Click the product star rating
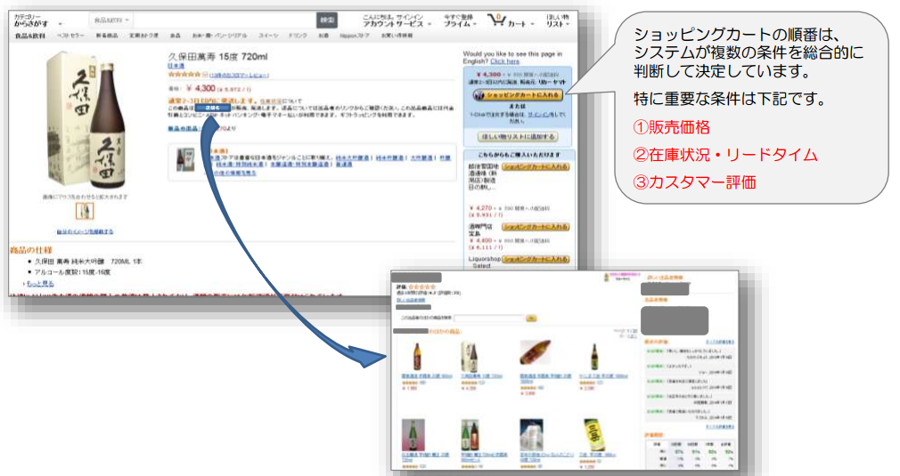The image size is (900, 476). point(184,75)
